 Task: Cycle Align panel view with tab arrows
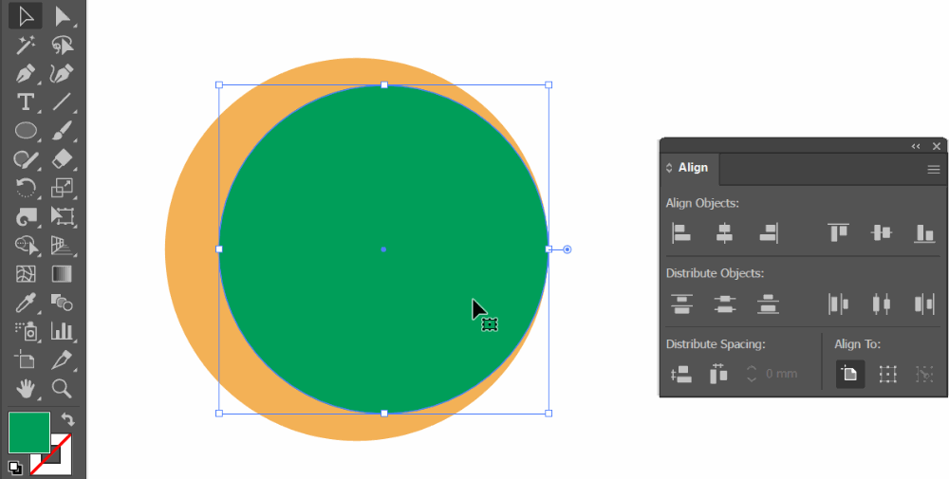point(669,168)
